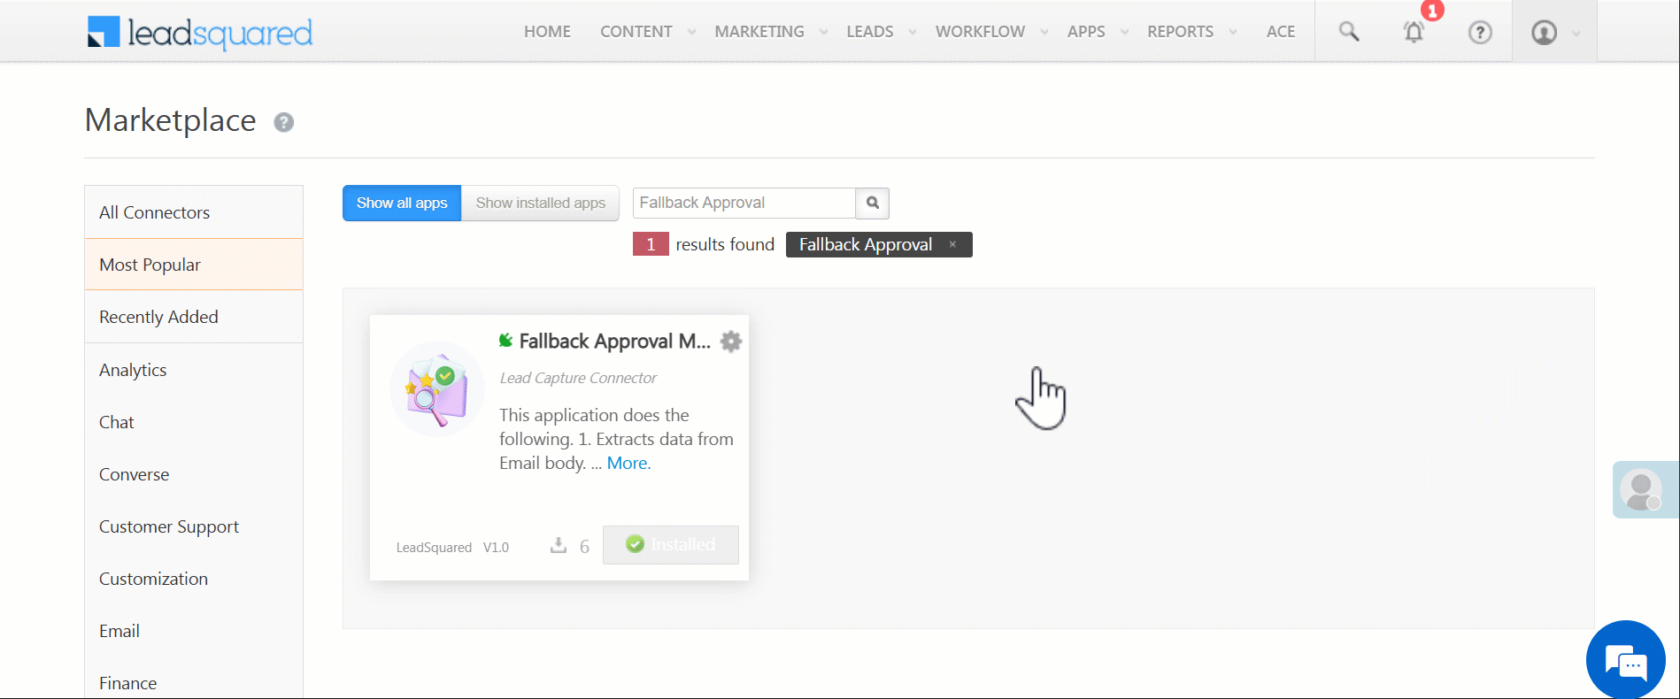Open the live chat bubble widget
The image size is (1680, 699).
[1626, 659]
